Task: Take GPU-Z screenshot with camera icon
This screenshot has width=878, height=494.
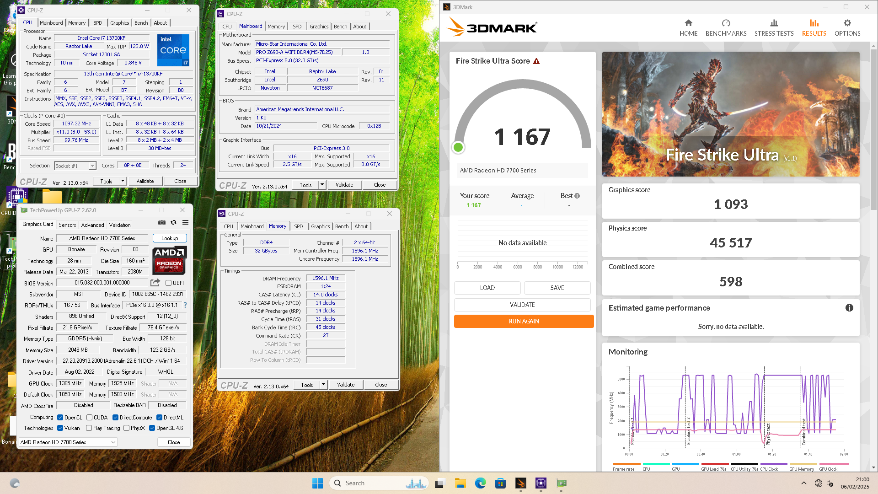Action: (162, 222)
